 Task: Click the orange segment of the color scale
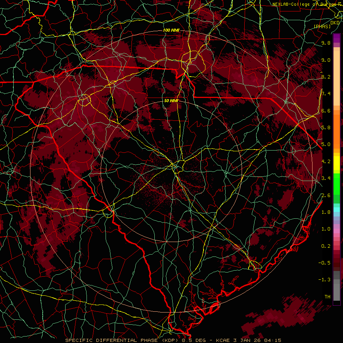point(337,131)
